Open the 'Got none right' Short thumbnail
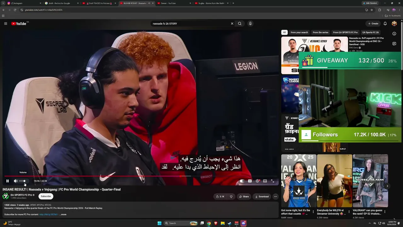 click(299, 181)
